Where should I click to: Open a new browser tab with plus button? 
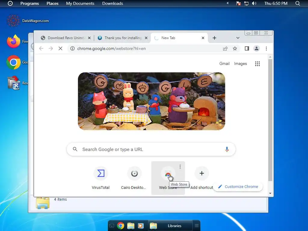coord(214,38)
